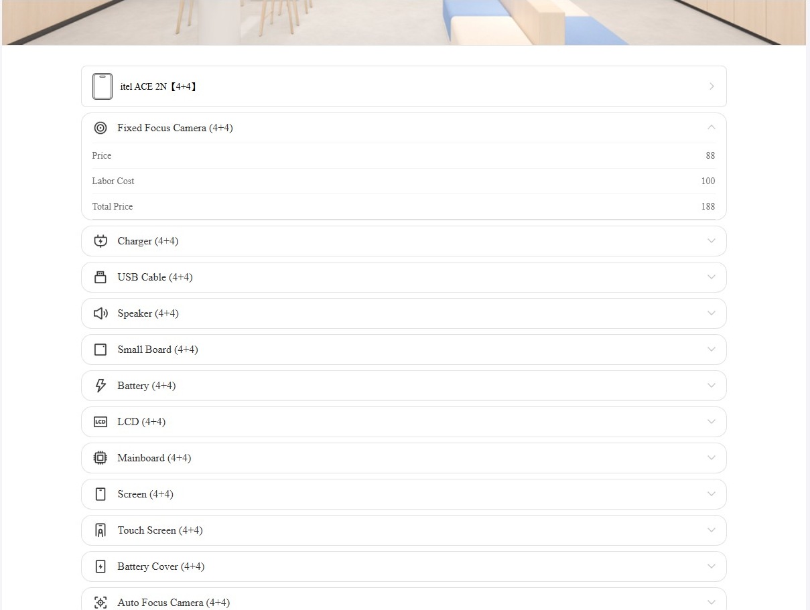The image size is (810, 610).
Task: Click the office banner image at top
Action: click(404, 22)
